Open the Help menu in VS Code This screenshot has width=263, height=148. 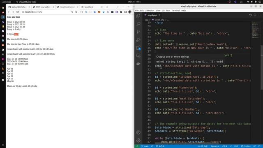click(184, 10)
